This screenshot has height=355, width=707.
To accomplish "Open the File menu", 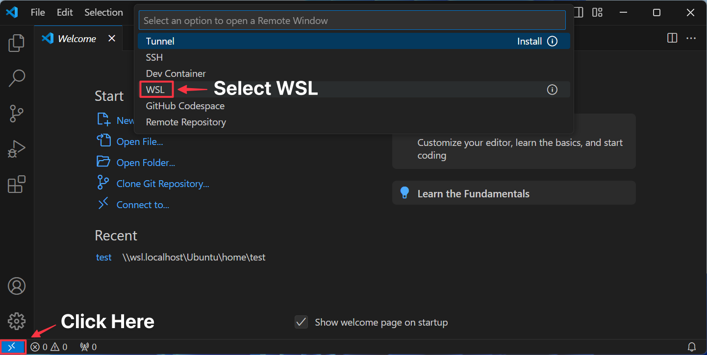I will coord(37,12).
